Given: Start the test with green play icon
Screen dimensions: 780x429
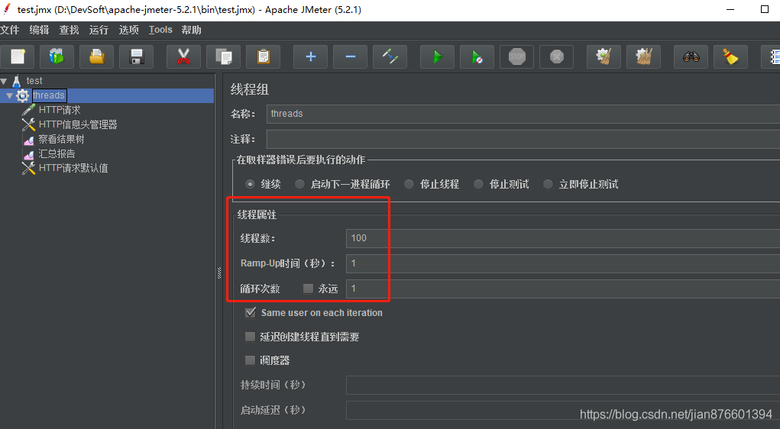Looking at the screenshot, I should pyautogui.click(x=437, y=56).
